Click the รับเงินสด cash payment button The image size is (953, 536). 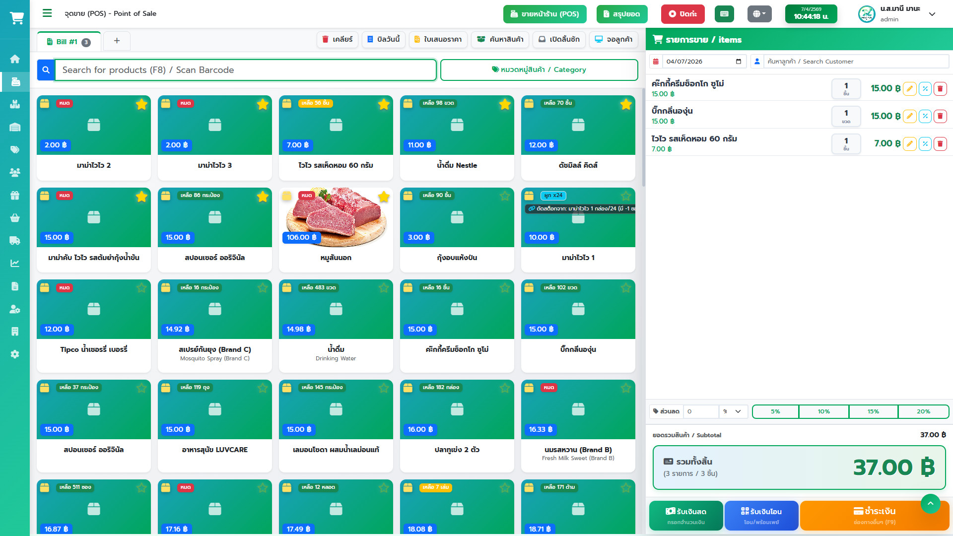[x=686, y=516]
